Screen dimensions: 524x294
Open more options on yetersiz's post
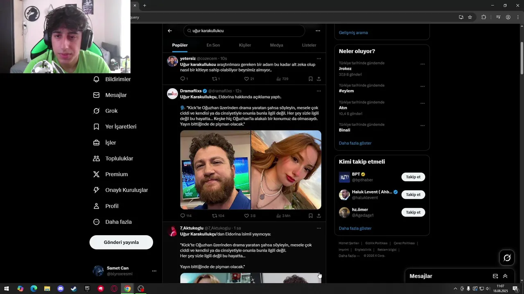[319, 59]
